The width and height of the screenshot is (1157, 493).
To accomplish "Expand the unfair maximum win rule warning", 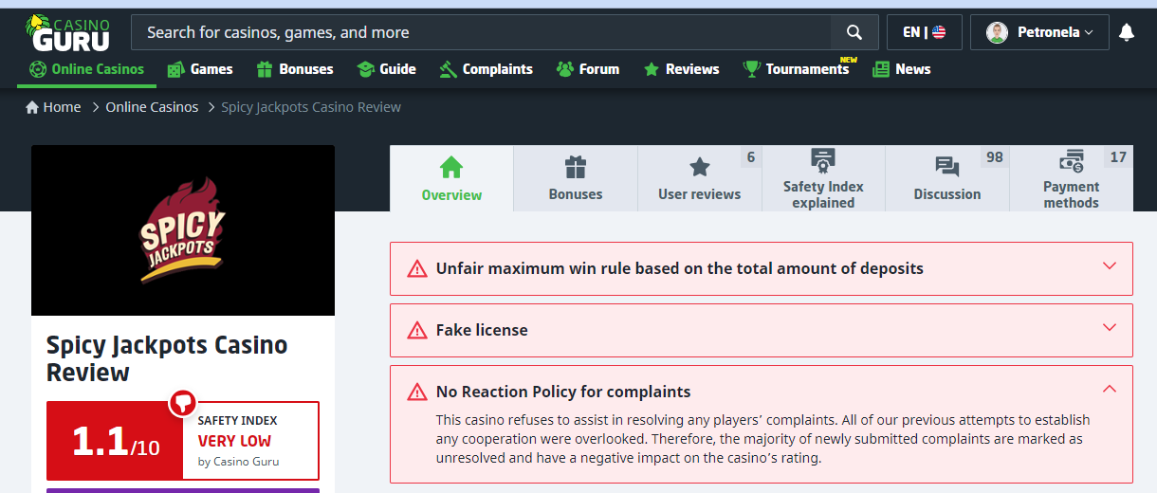I will click(x=1110, y=266).
